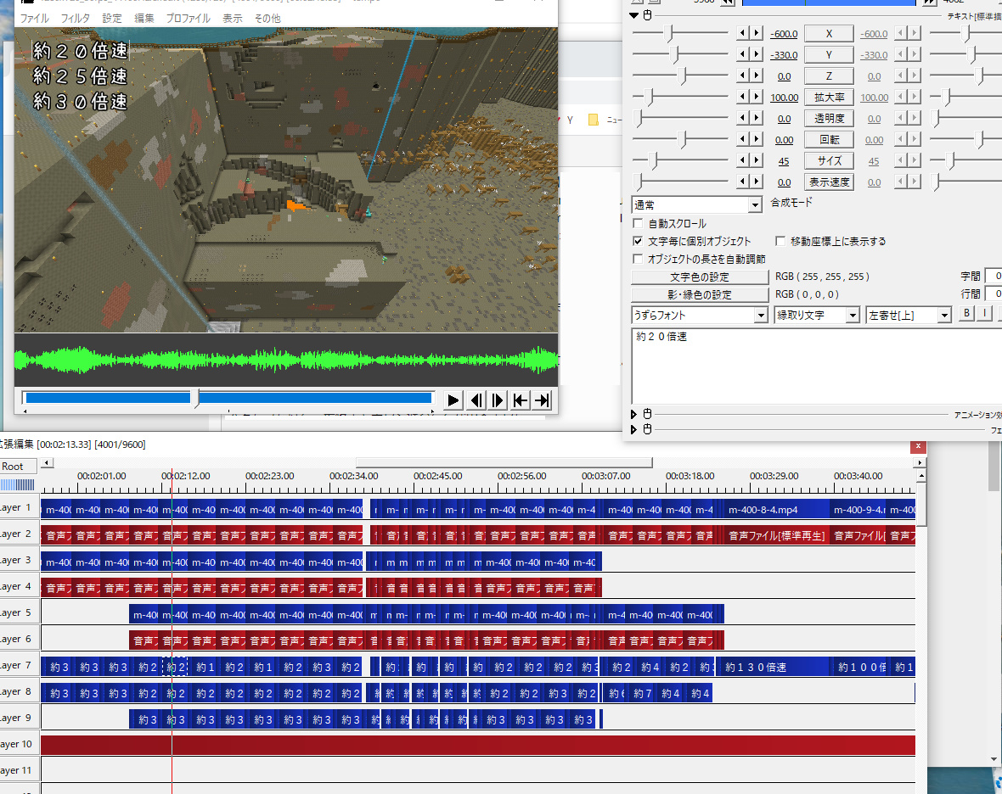
Task: Open the 合成モード dropdown showing 通常
Action: coord(755,205)
